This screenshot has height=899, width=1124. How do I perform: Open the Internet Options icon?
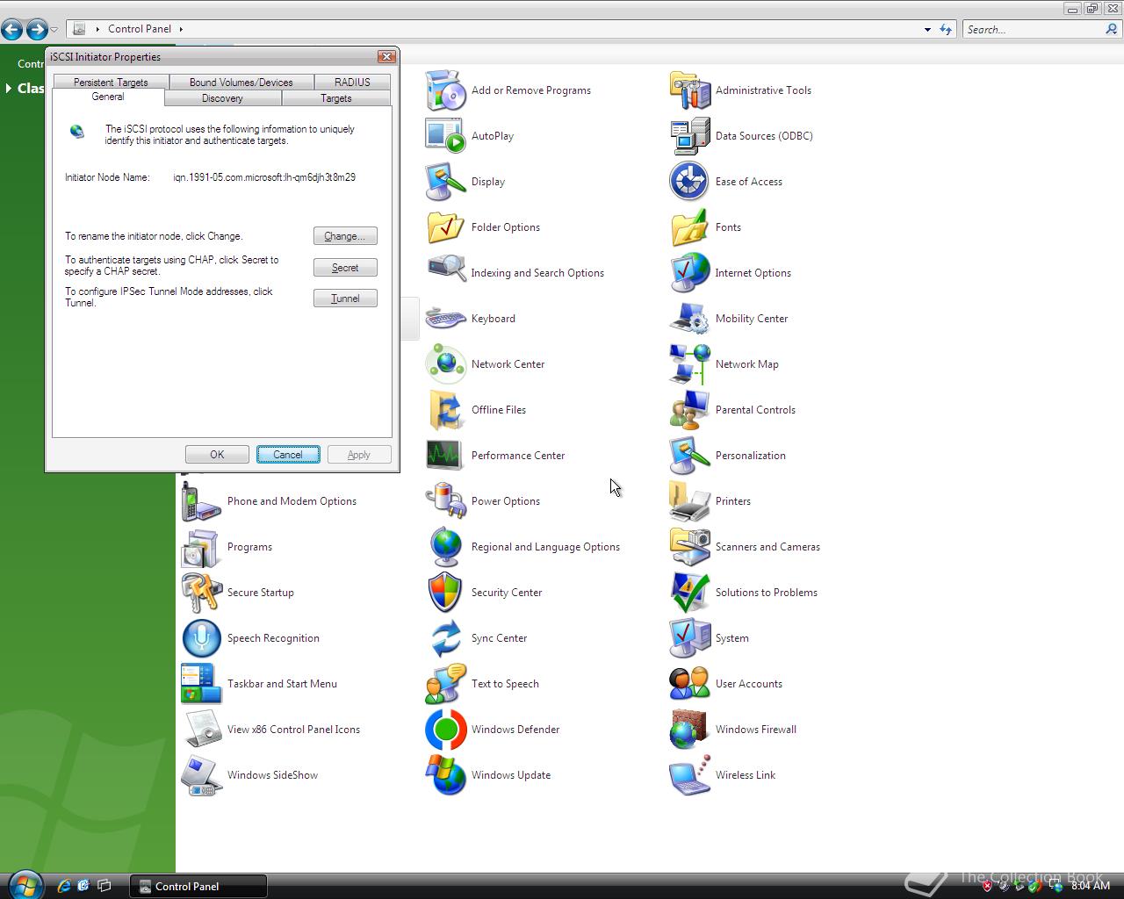pos(689,273)
